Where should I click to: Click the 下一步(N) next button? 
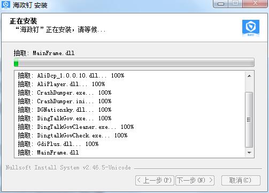[x=195, y=180]
